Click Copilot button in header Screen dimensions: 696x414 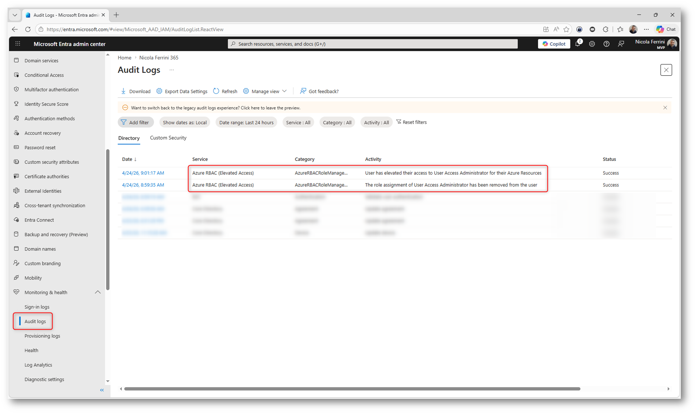[554, 44]
